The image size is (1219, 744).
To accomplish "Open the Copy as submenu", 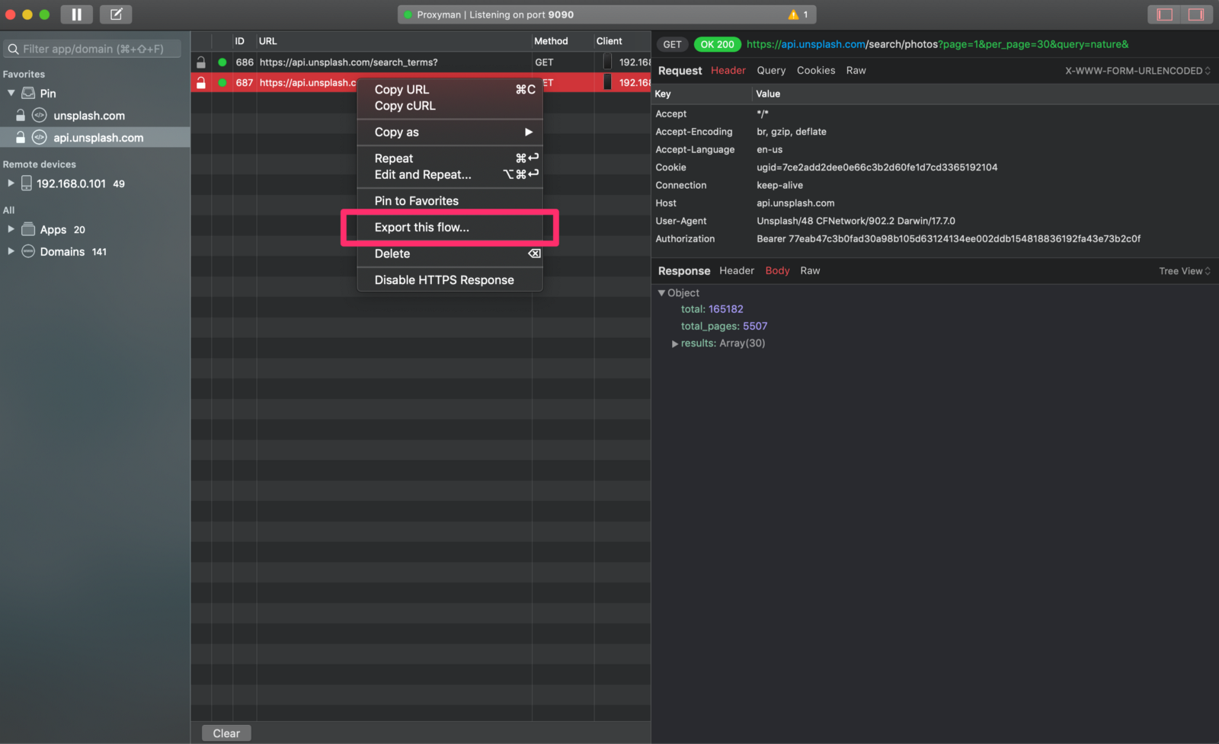I will [x=450, y=132].
